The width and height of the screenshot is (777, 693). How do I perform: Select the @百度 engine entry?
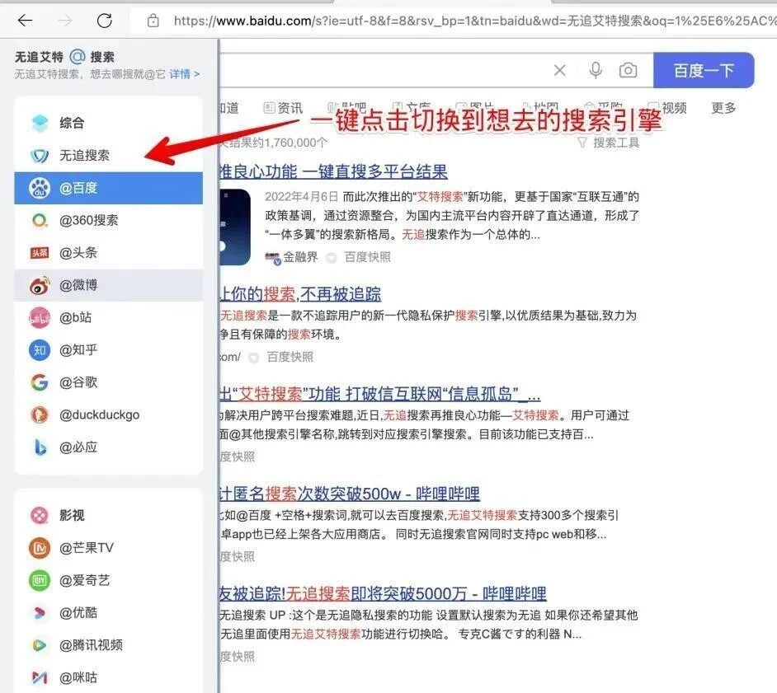tap(108, 188)
